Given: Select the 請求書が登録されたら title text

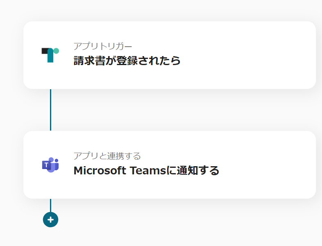Looking at the screenshot, I should (x=127, y=61).
